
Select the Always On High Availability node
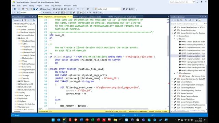click(27, 104)
